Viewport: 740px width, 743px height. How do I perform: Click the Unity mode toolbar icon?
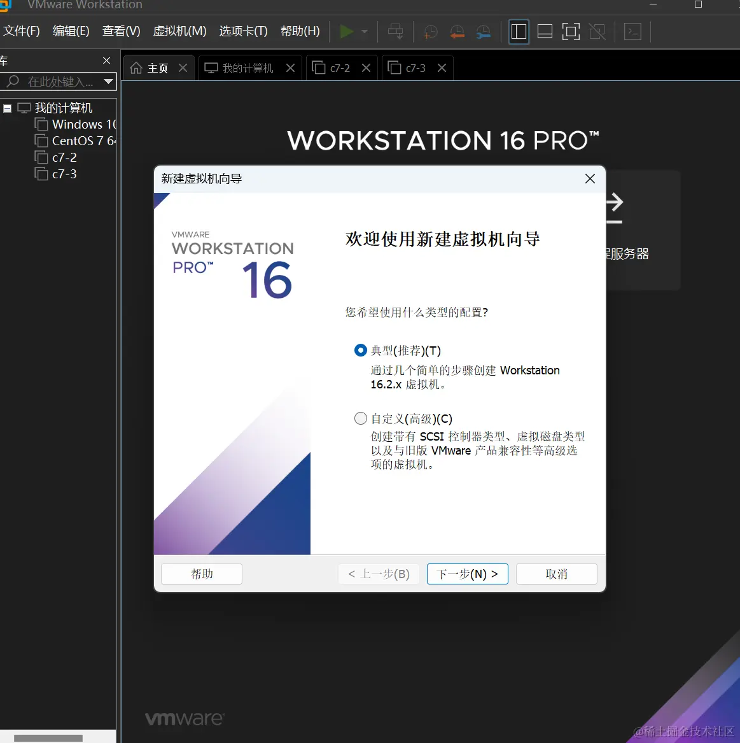pyautogui.click(x=597, y=32)
